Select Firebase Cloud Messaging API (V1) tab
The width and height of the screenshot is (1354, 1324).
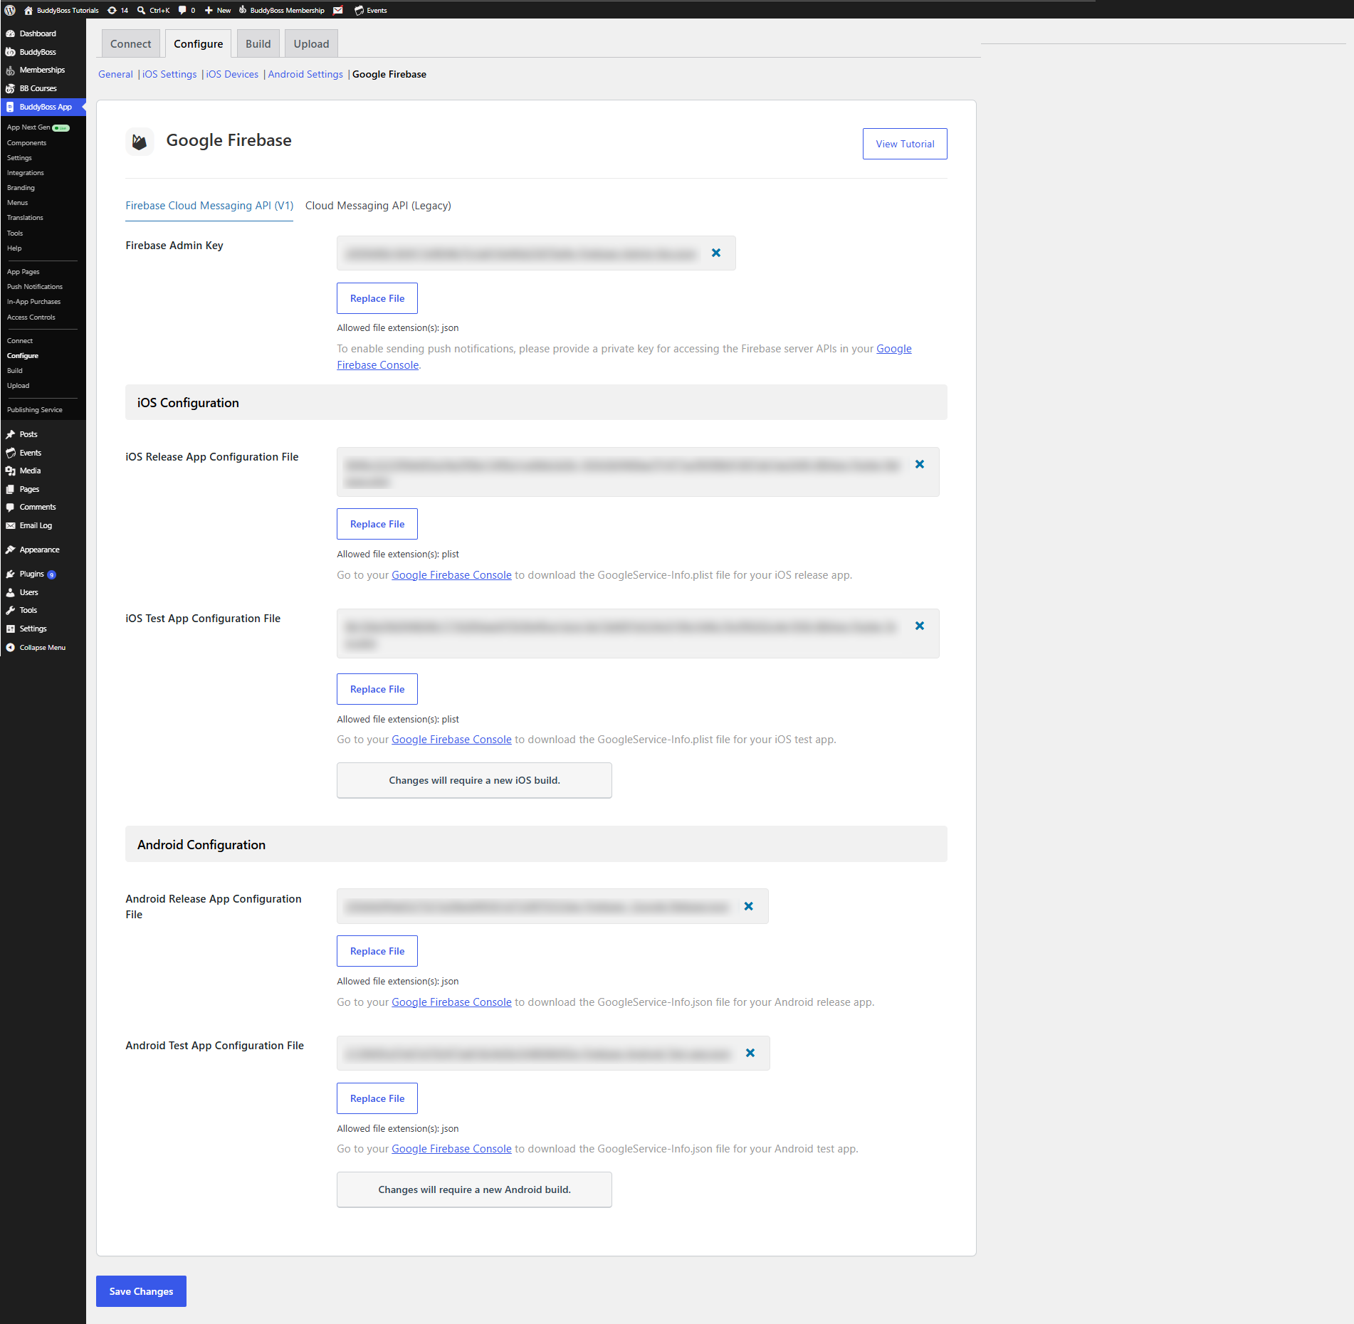209,206
